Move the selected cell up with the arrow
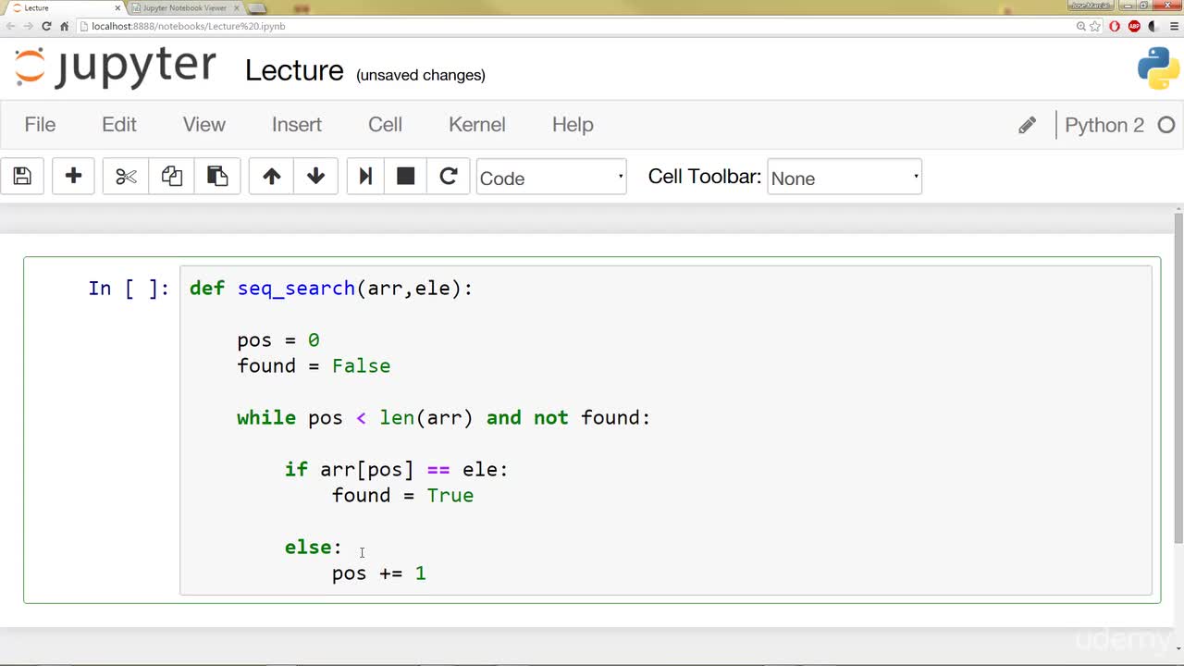Viewport: 1184px width, 666px height. [x=271, y=176]
